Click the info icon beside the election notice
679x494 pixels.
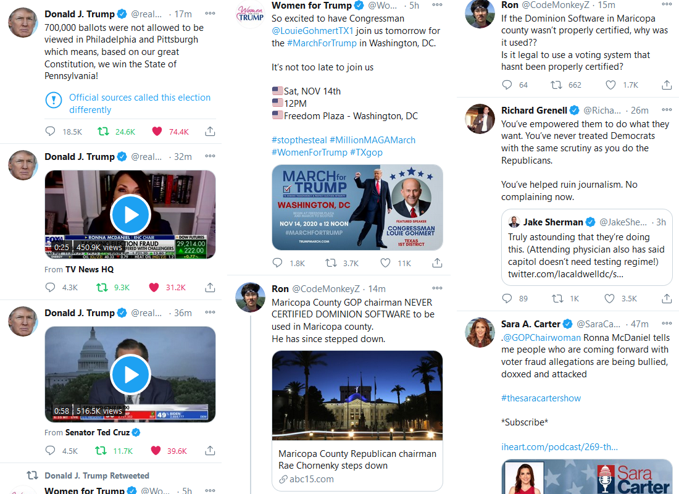(54, 101)
